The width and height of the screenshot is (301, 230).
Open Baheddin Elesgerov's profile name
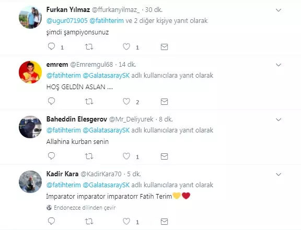[77, 119]
